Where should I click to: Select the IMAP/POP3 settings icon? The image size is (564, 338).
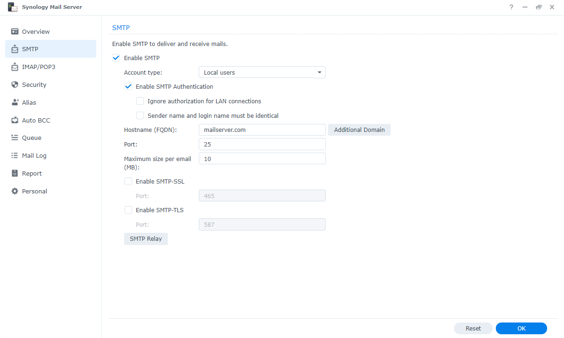pyautogui.click(x=15, y=67)
